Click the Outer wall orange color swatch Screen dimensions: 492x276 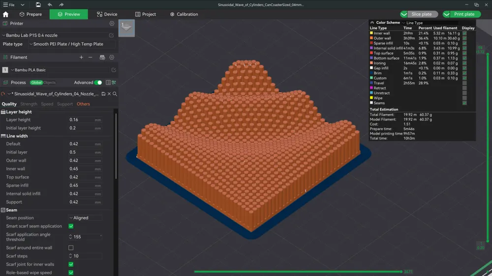pyautogui.click(x=371, y=38)
